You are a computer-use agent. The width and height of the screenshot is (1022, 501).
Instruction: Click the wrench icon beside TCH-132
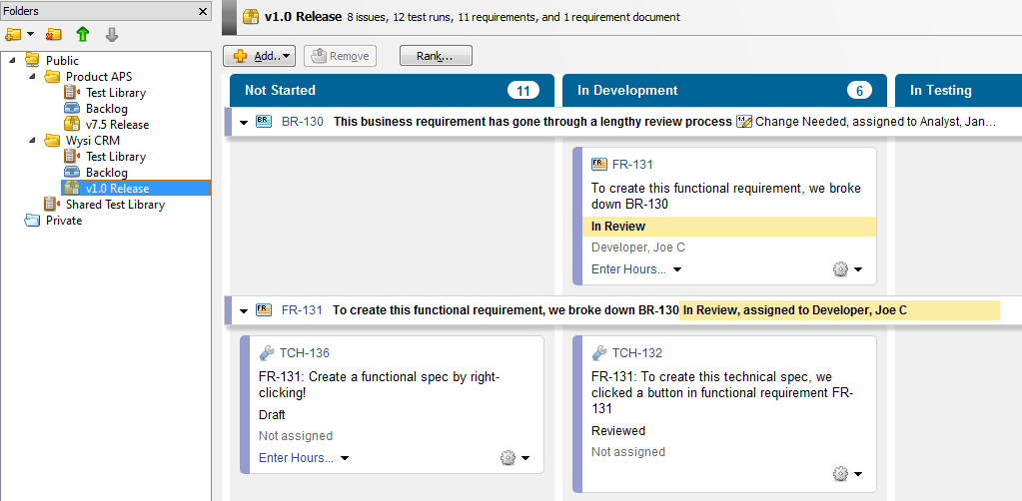[599, 353]
